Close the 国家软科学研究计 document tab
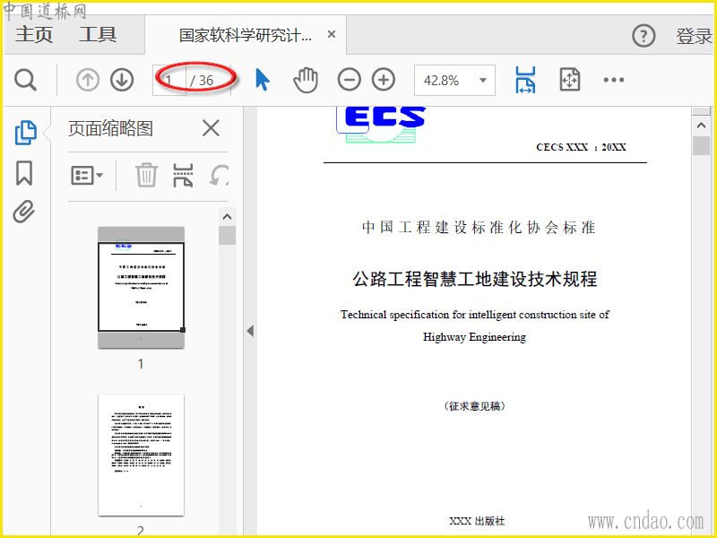Image resolution: width=717 pixels, height=538 pixels. (x=332, y=34)
